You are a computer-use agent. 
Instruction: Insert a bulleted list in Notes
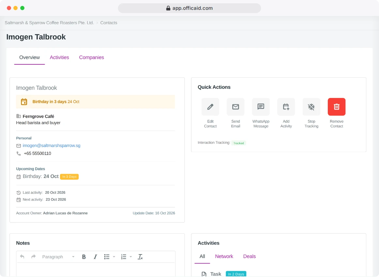(x=107, y=257)
